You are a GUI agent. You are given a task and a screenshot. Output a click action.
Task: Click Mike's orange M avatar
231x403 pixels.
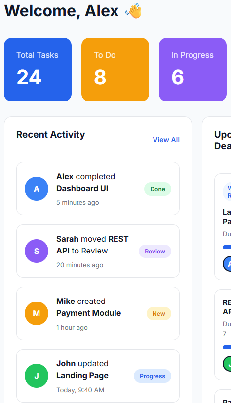[37, 313]
